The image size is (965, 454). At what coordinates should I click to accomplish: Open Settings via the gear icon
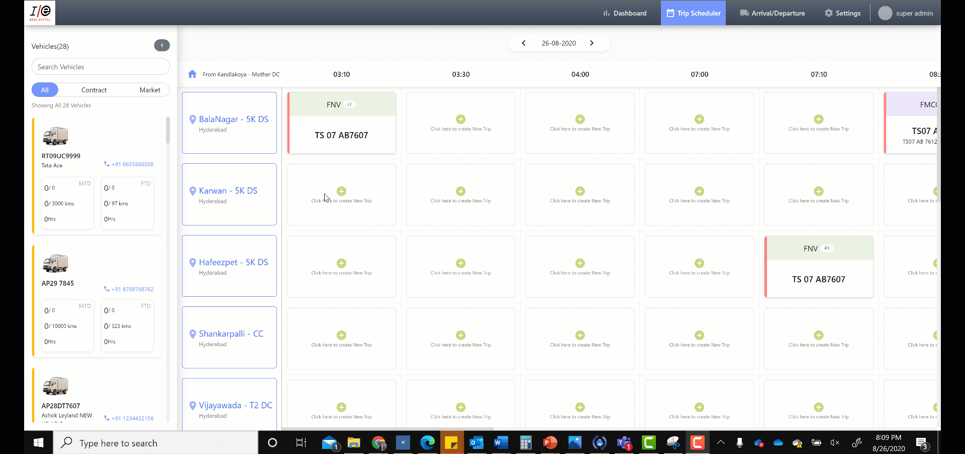[828, 13]
